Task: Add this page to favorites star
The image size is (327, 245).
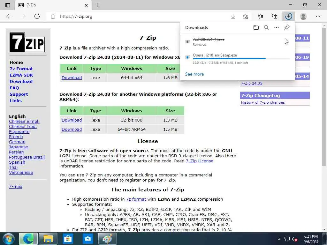Action: click(x=246, y=16)
